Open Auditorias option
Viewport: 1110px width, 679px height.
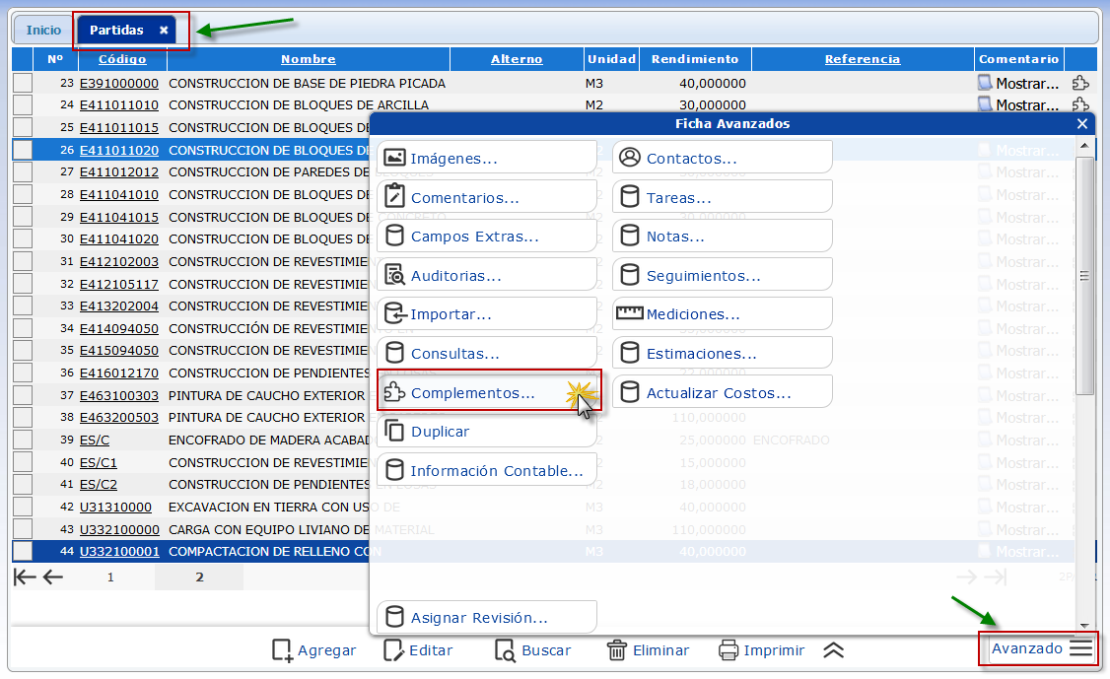486,275
